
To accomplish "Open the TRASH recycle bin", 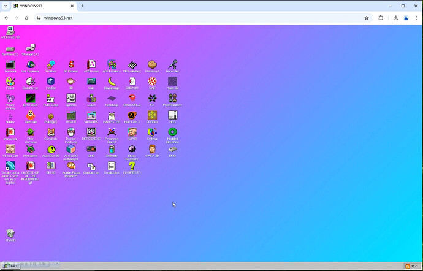I will [x=10, y=234].
